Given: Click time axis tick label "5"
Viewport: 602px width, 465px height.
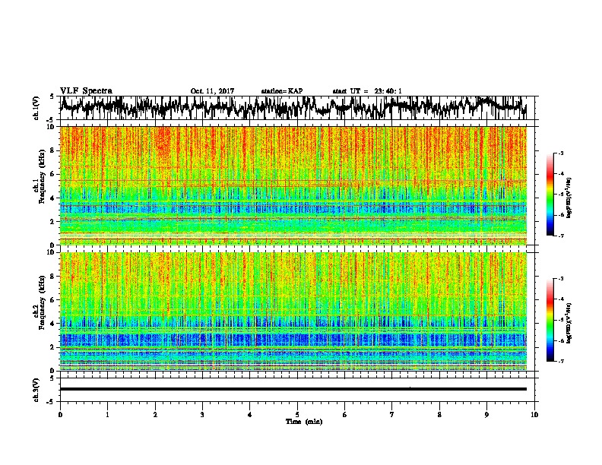Looking at the screenshot, I should tap(297, 415).
